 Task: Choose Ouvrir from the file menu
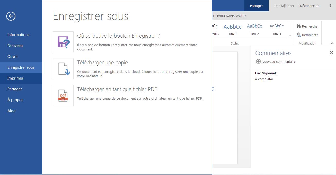coord(13,57)
